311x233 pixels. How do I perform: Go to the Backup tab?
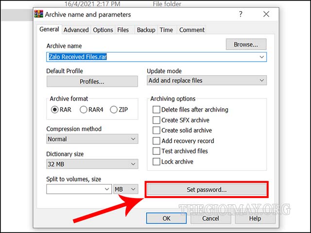(146, 30)
